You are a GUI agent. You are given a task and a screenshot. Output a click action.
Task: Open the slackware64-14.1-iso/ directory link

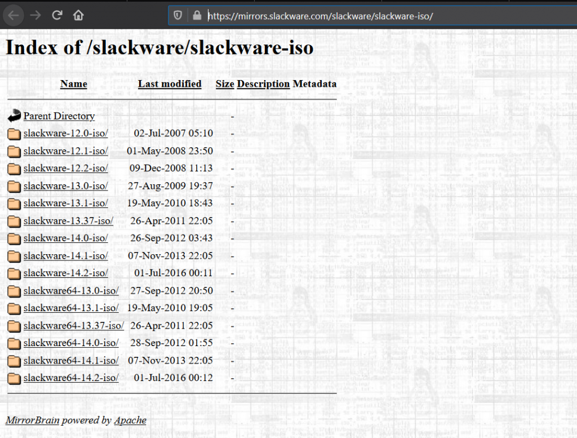pyautogui.click(x=71, y=360)
